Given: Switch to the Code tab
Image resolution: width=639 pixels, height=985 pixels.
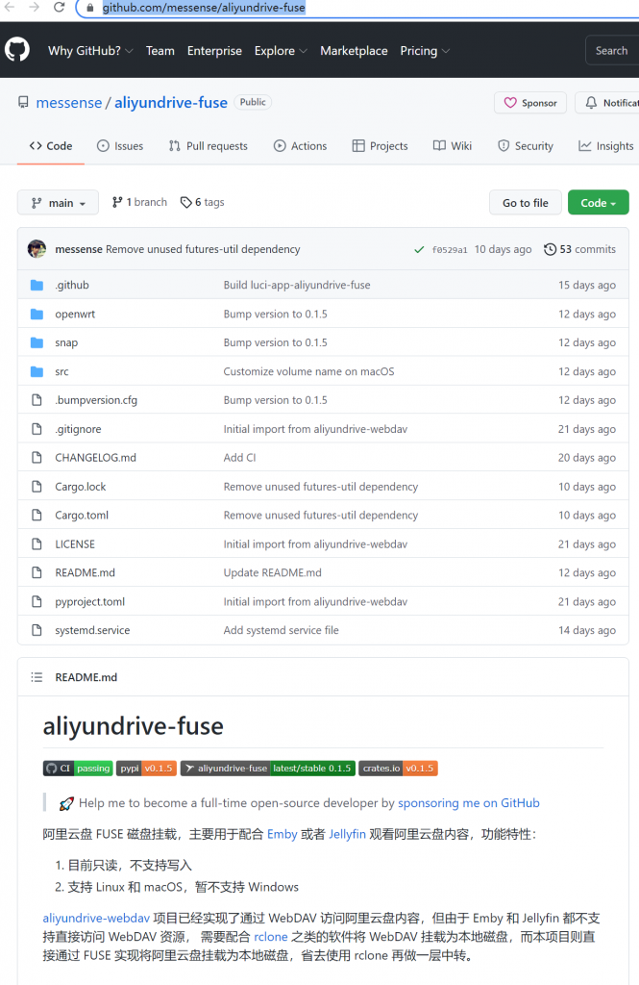Looking at the screenshot, I should pos(51,146).
